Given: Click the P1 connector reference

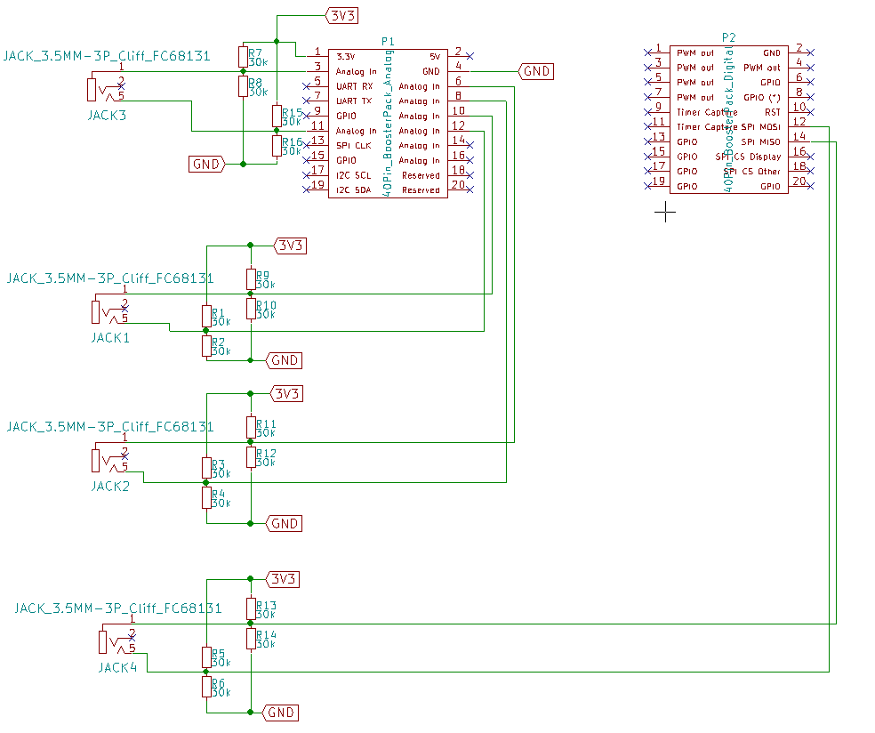Looking at the screenshot, I should click(388, 41).
